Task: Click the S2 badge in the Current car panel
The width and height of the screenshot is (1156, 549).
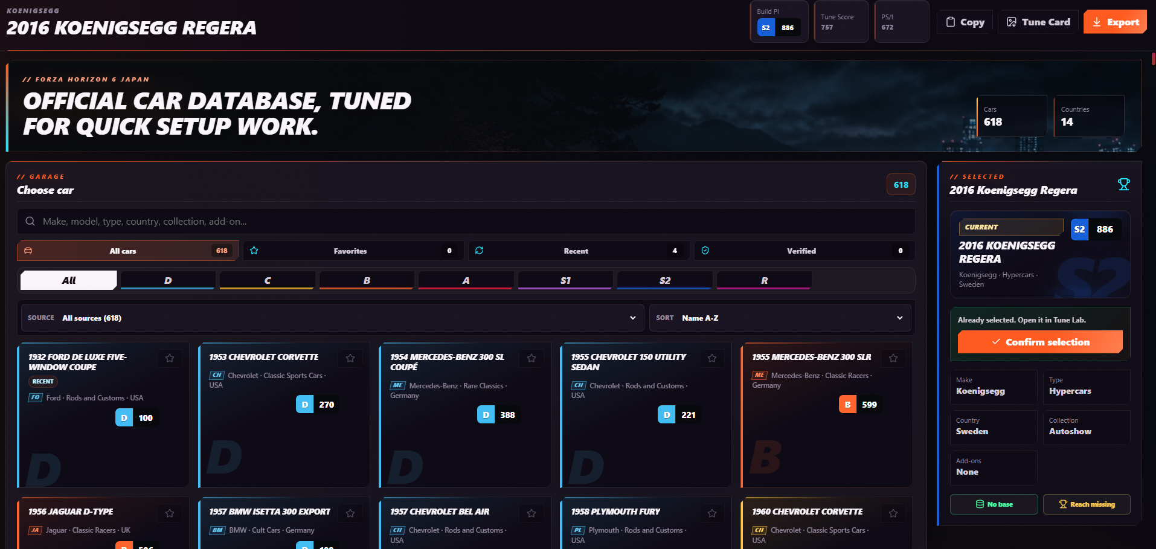Action: (x=1079, y=230)
